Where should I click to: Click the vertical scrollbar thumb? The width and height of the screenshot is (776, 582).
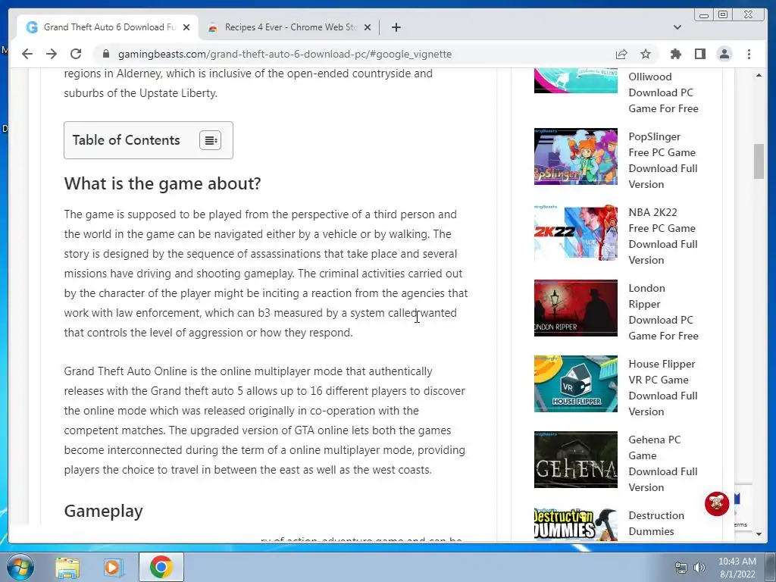coord(759,161)
